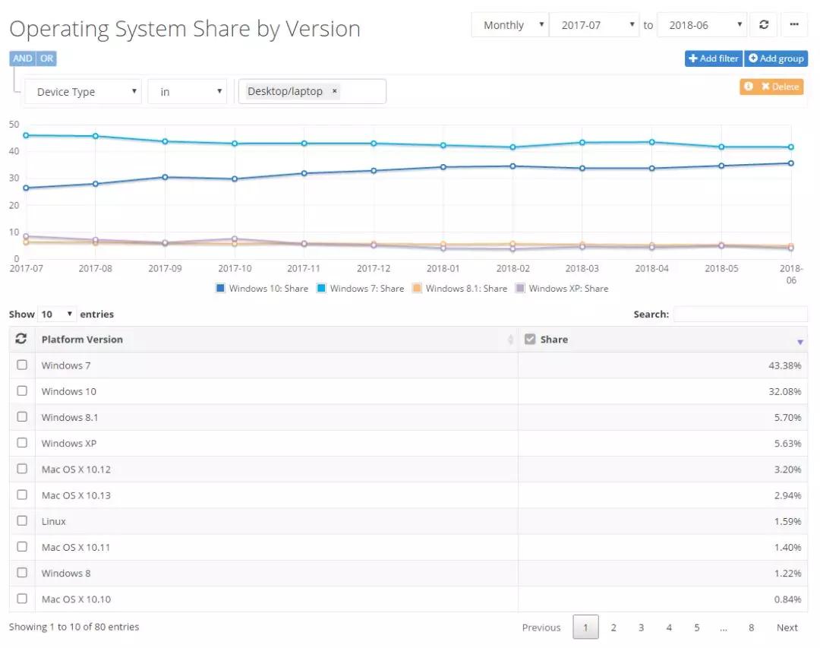Click the Add group button
The image size is (820, 648).
(x=776, y=58)
